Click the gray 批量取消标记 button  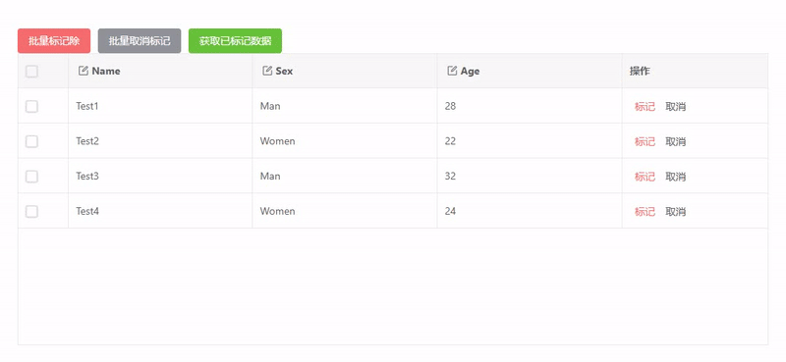pyautogui.click(x=140, y=40)
